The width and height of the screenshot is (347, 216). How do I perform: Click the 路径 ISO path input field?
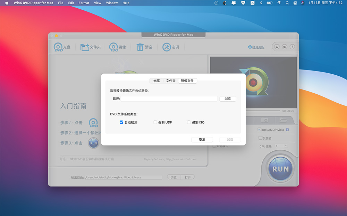click(169, 99)
